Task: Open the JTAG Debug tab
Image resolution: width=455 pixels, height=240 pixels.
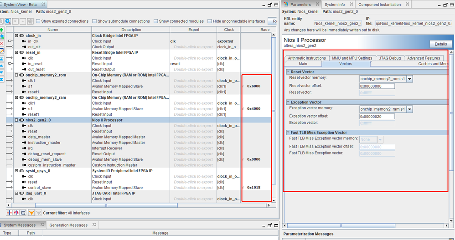Action: (x=390, y=58)
